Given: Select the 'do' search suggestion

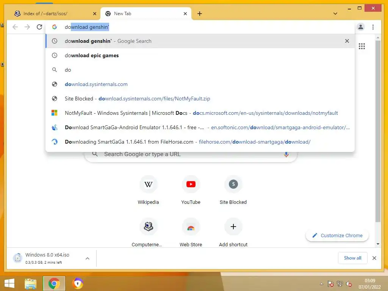Looking at the screenshot, I should pos(200,70).
